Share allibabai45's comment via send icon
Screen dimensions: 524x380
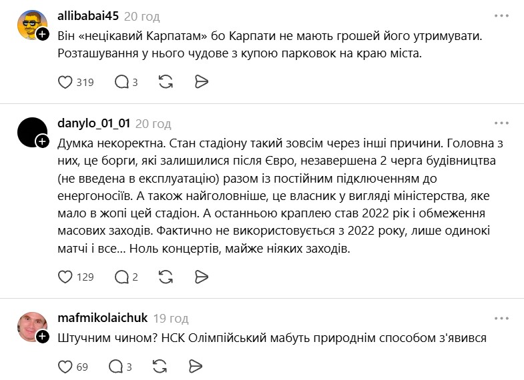coord(202,82)
